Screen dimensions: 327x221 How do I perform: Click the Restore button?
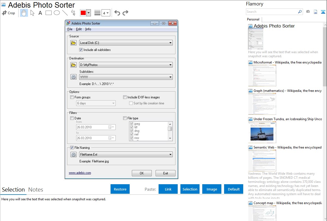click(x=120, y=189)
